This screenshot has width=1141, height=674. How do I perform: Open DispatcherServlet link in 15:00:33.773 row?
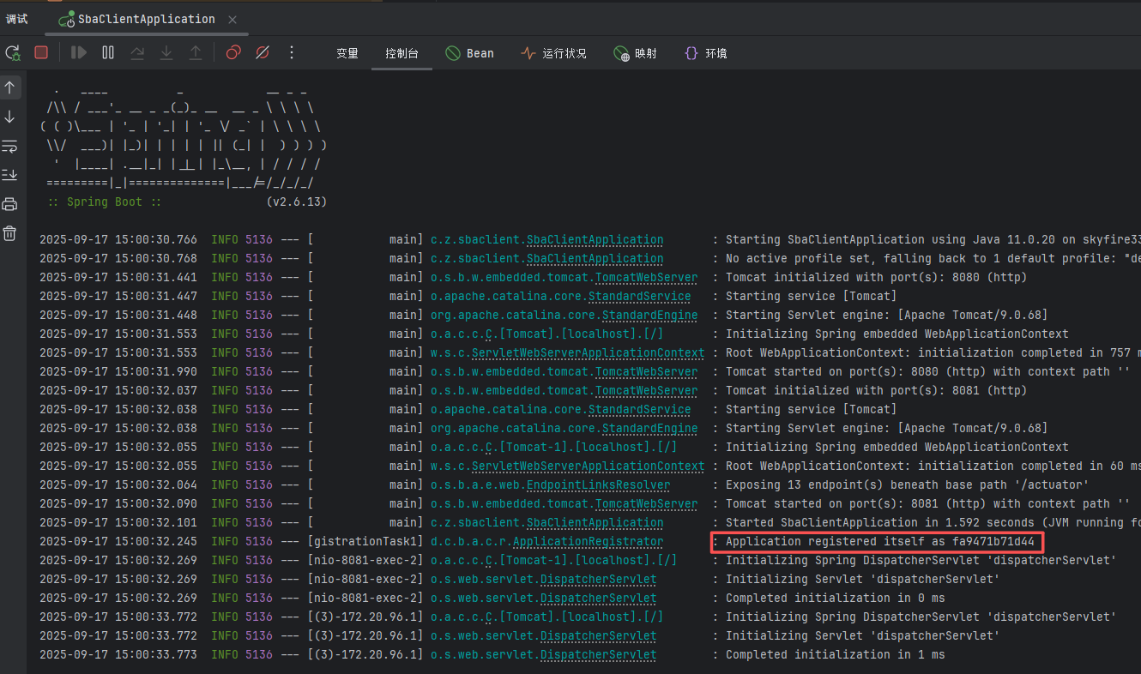(x=598, y=655)
